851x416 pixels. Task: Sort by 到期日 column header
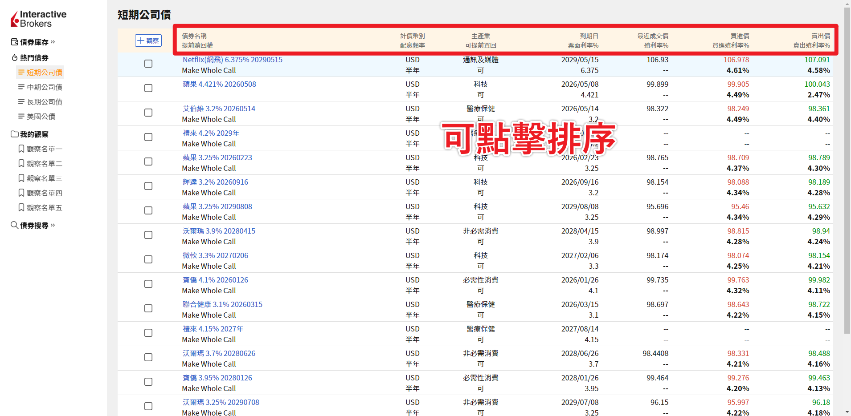(x=589, y=36)
